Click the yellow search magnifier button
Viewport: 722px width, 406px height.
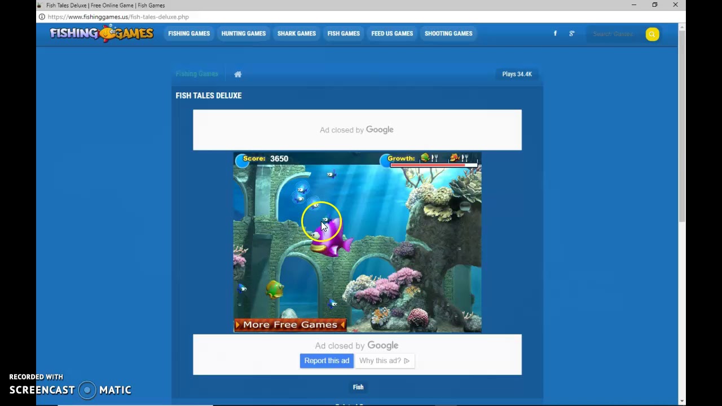point(652,34)
